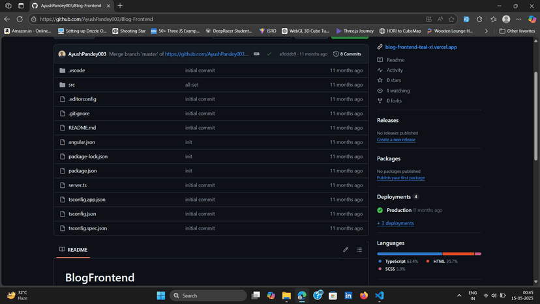540x304 pixels.
Task: Click taskbar Search box
Action: [x=208, y=296]
